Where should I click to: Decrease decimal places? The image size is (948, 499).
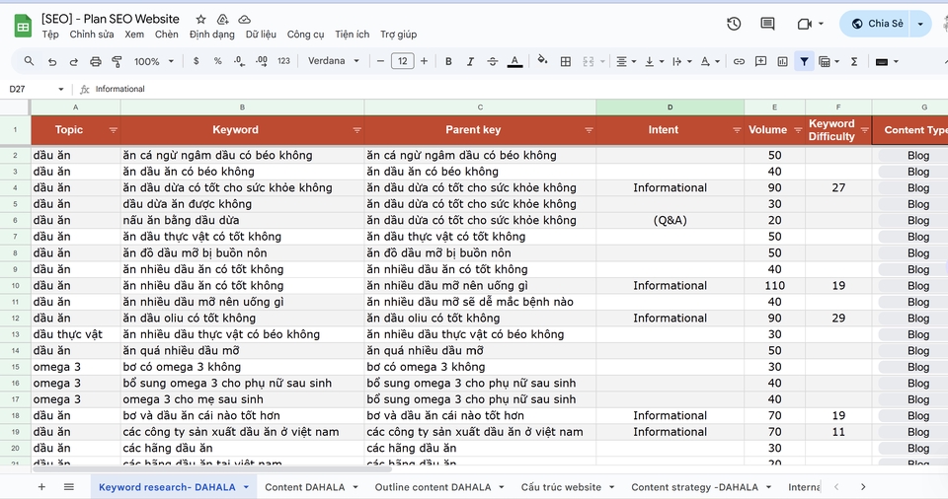point(239,61)
